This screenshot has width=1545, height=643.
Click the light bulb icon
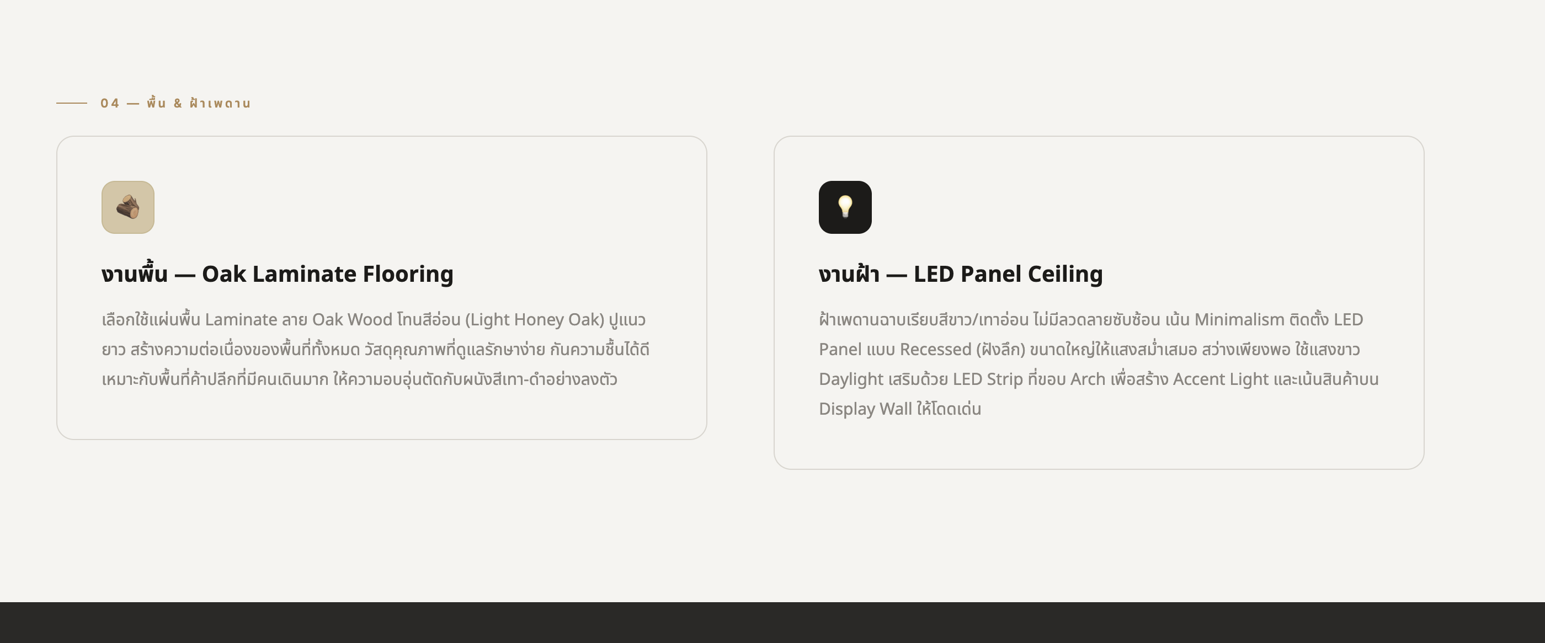tap(844, 207)
